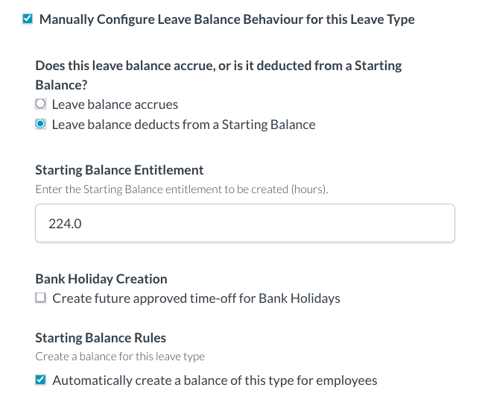The width and height of the screenshot is (488, 411).
Task: Click the Create future approved time-off label
Action: point(196,298)
